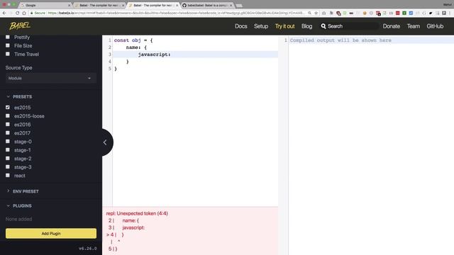The image size is (454, 255).
Task: Click the 'Compiled output will be shown here' text
Action: (x=340, y=40)
